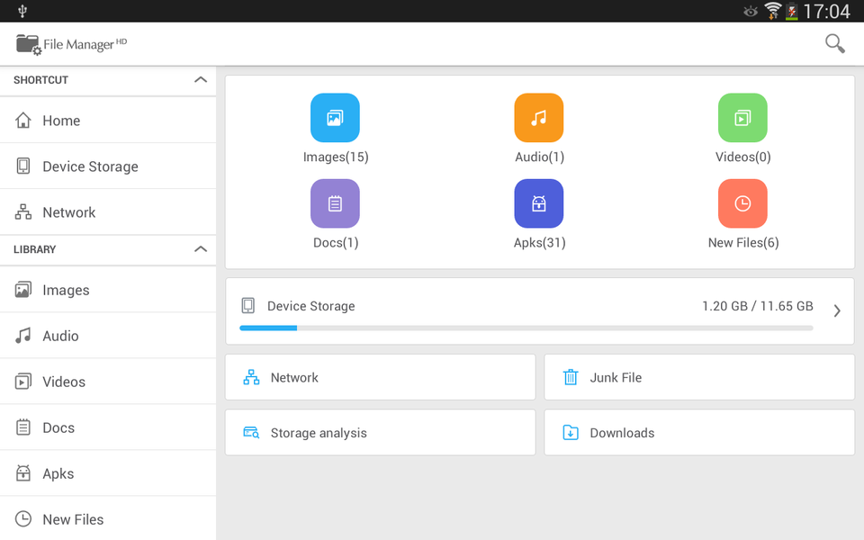
Task: Open the Downloads panel
Action: pyautogui.click(x=698, y=432)
